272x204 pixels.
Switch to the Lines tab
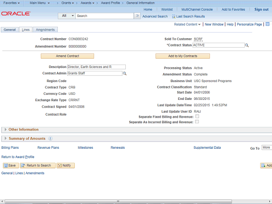coord(25,30)
